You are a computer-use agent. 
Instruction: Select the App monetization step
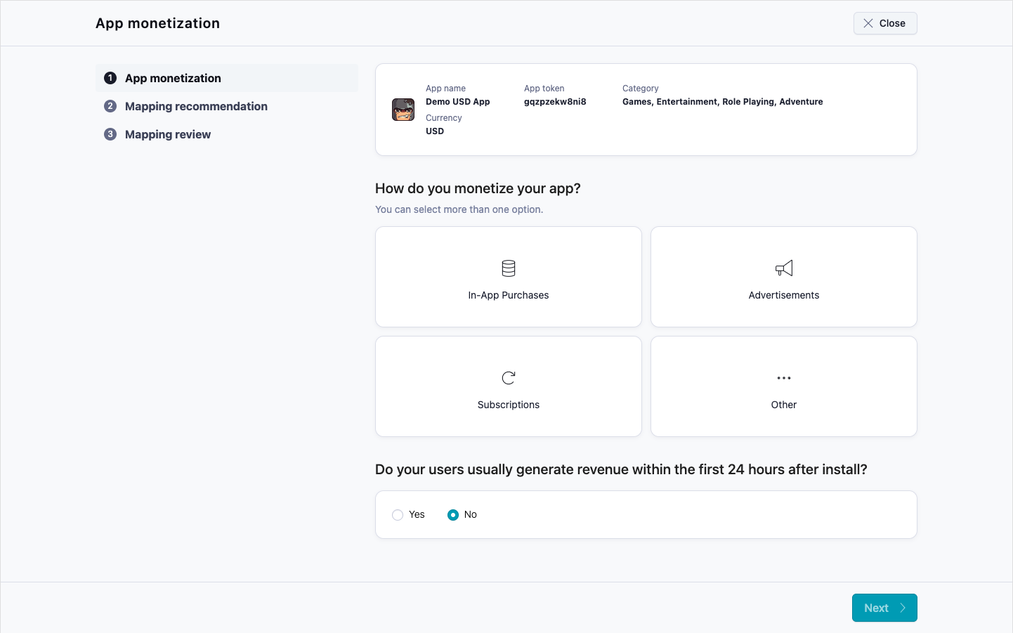click(173, 78)
